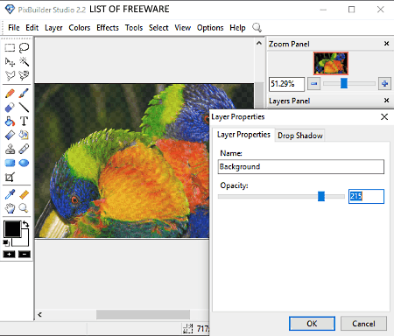Select the Eyedropper color picker tool
The height and width of the screenshot is (336, 394).
tap(10, 194)
